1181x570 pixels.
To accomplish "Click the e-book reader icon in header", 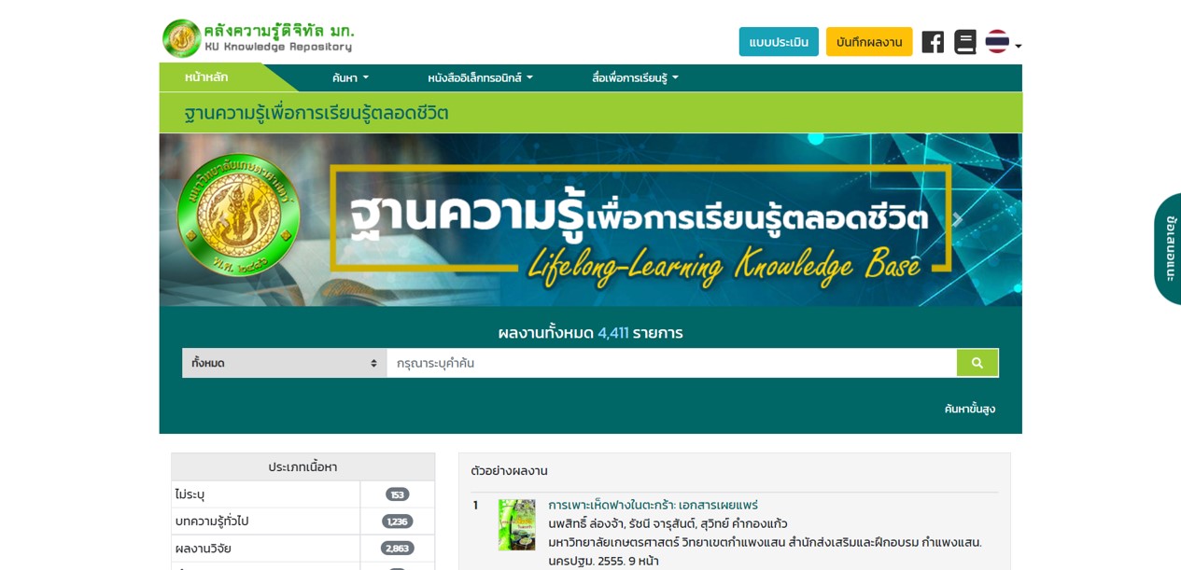I will coord(965,42).
